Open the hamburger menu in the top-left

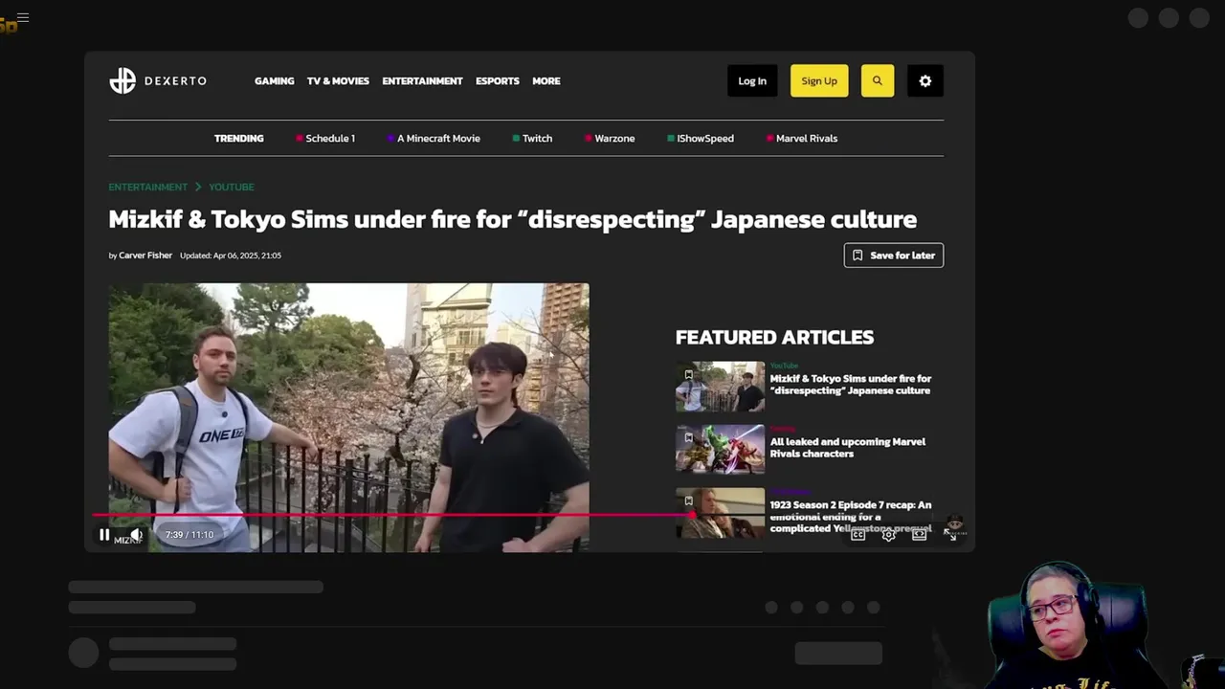coord(23,17)
